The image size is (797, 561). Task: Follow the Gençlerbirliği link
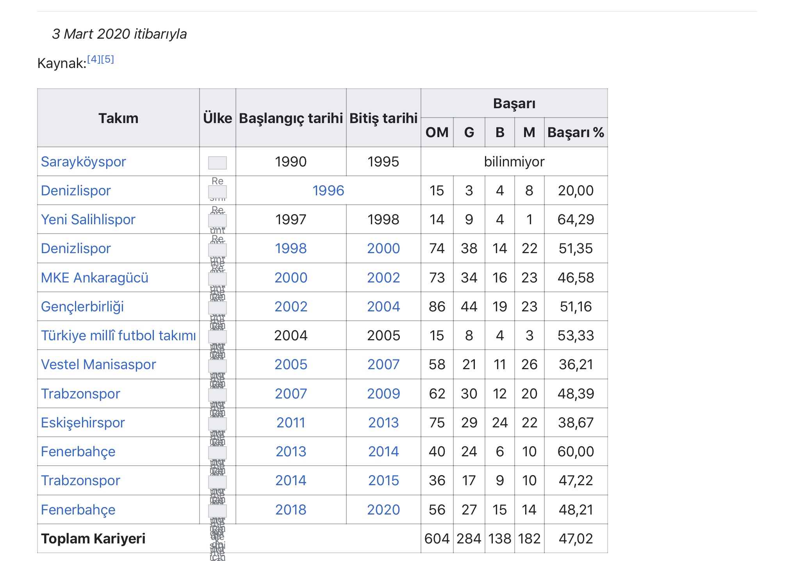(x=82, y=307)
